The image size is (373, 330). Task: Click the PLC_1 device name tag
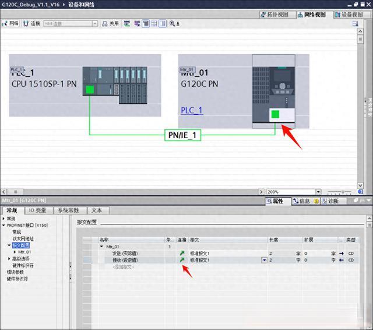point(17,69)
